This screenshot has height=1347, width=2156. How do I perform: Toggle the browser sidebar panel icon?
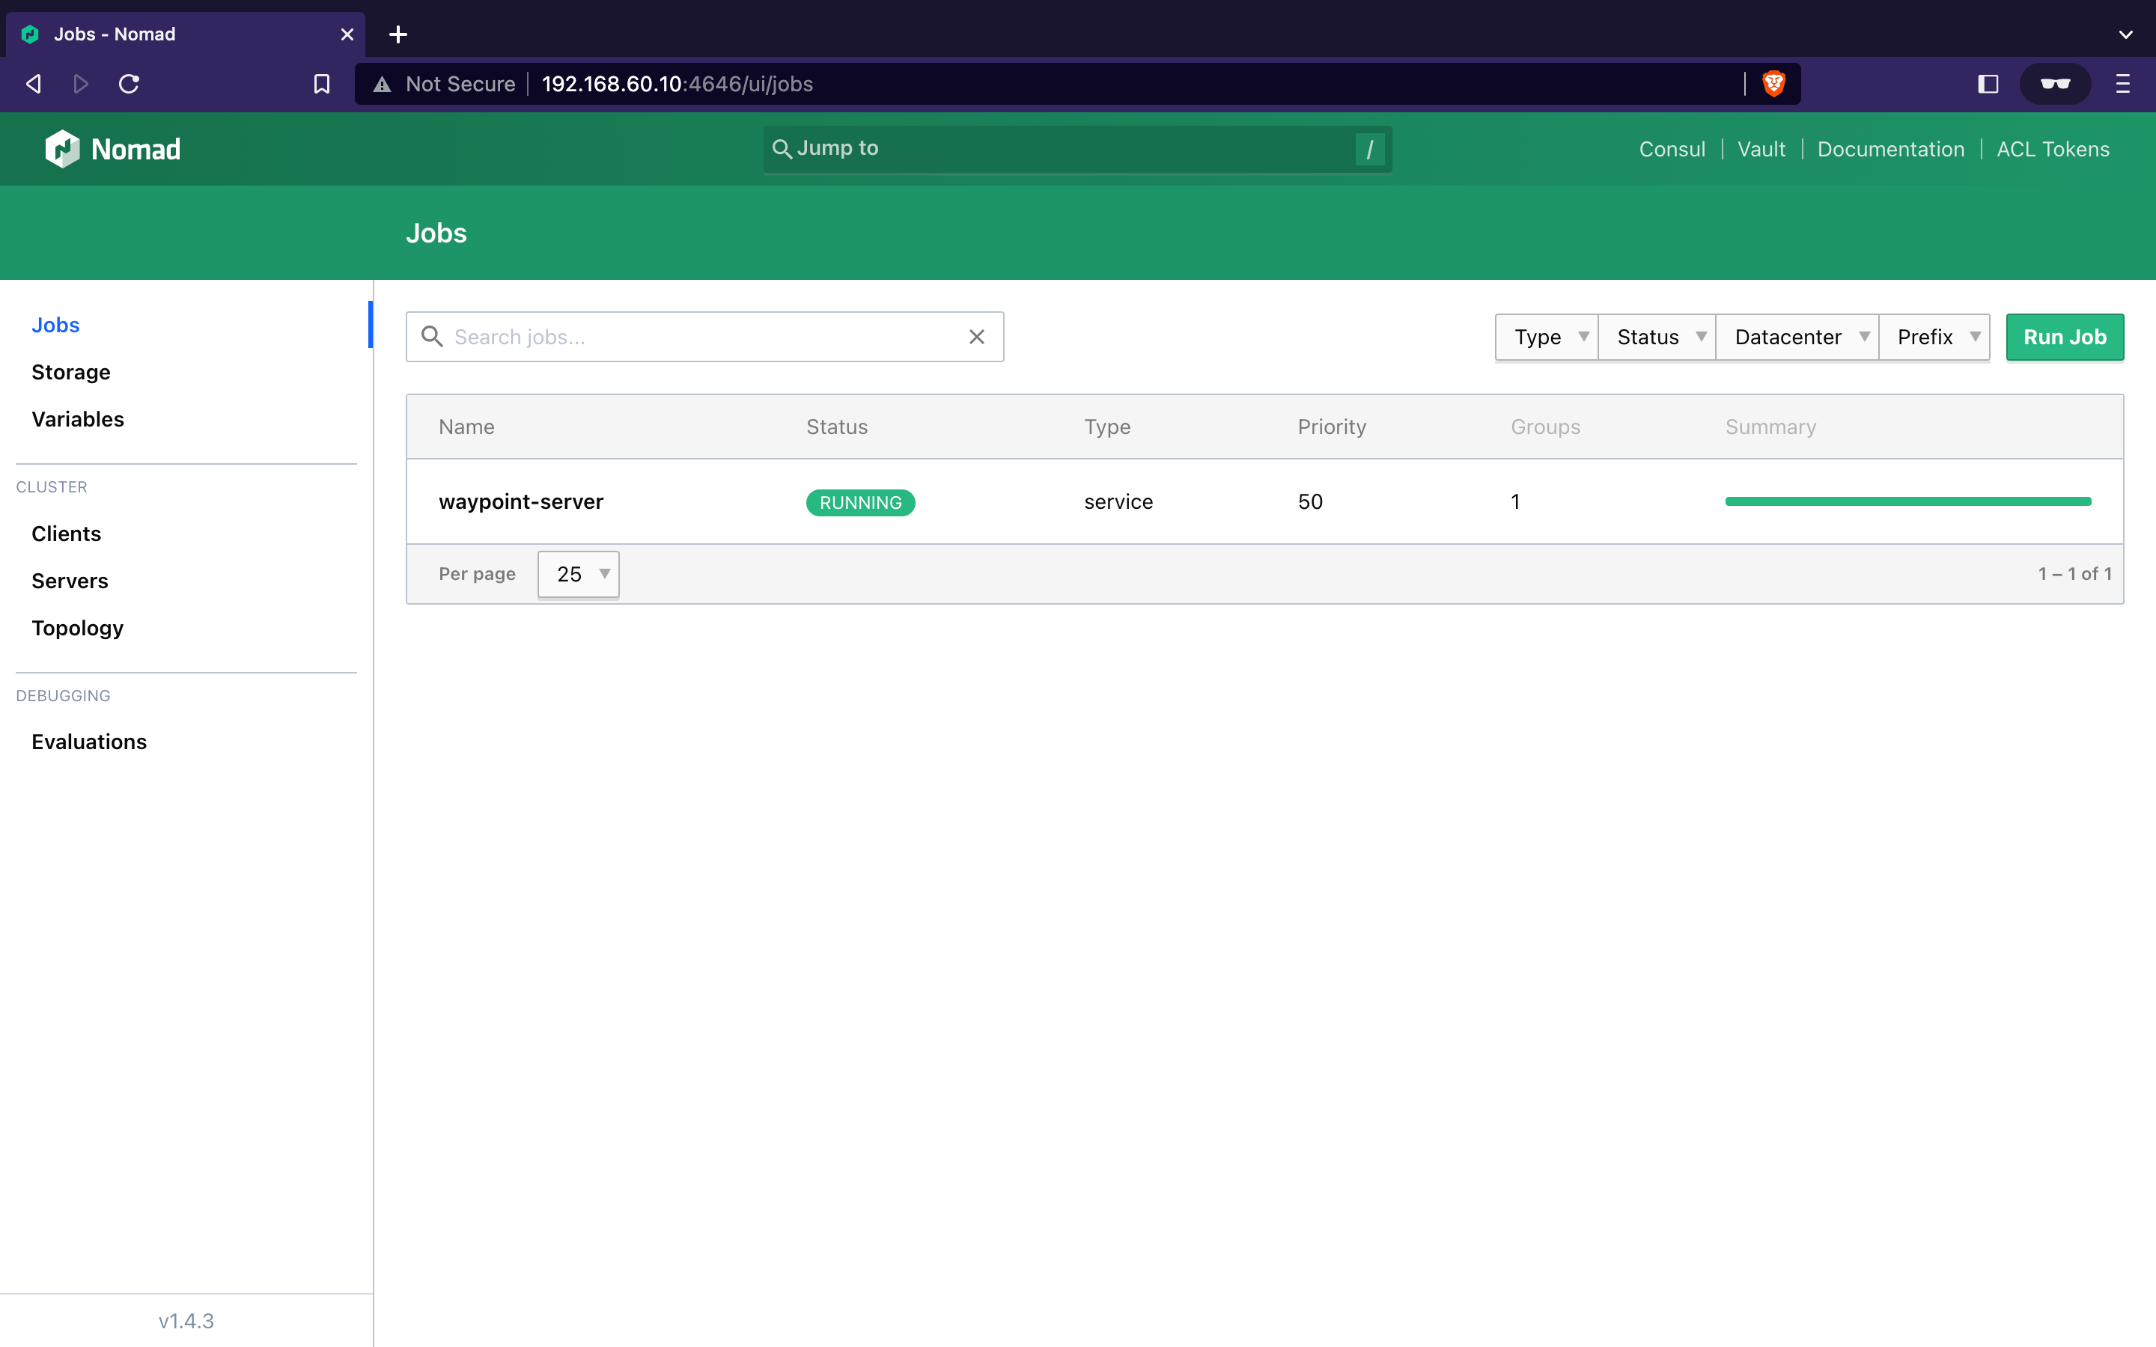[1988, 84]
